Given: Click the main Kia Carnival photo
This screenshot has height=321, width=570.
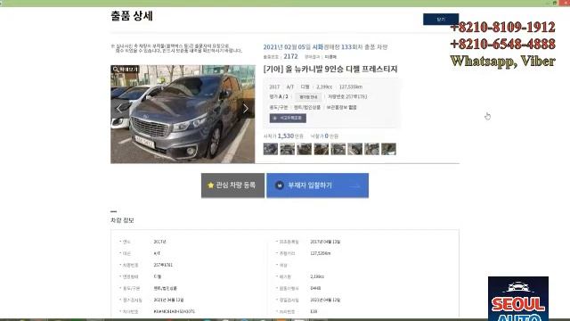Looking at the screenshot, I should tap(183, 114).
